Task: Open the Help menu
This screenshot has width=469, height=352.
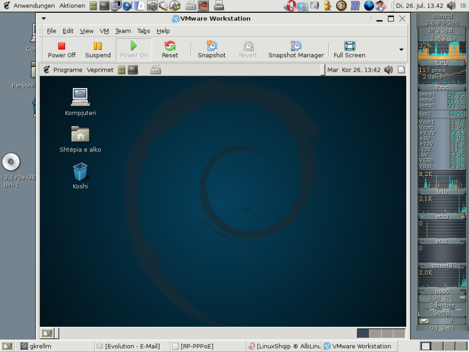Action: (163, 31)
